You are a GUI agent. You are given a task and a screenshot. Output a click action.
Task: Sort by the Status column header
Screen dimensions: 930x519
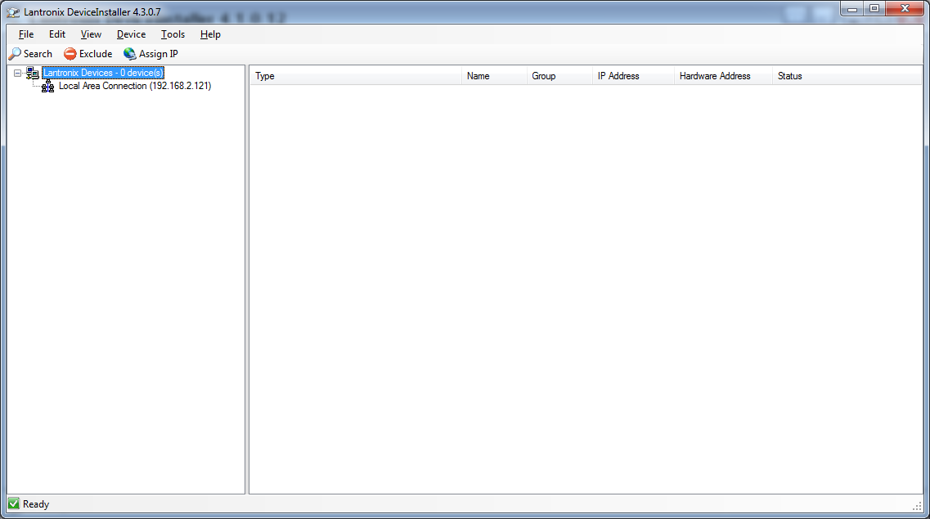tap(847, 76)
